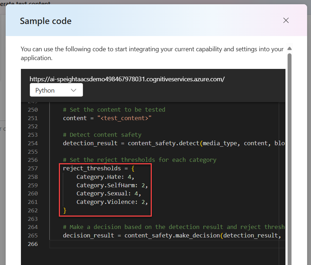
Task: Click the cognitiveservices endpoint URL text
Action: (127, 79)
